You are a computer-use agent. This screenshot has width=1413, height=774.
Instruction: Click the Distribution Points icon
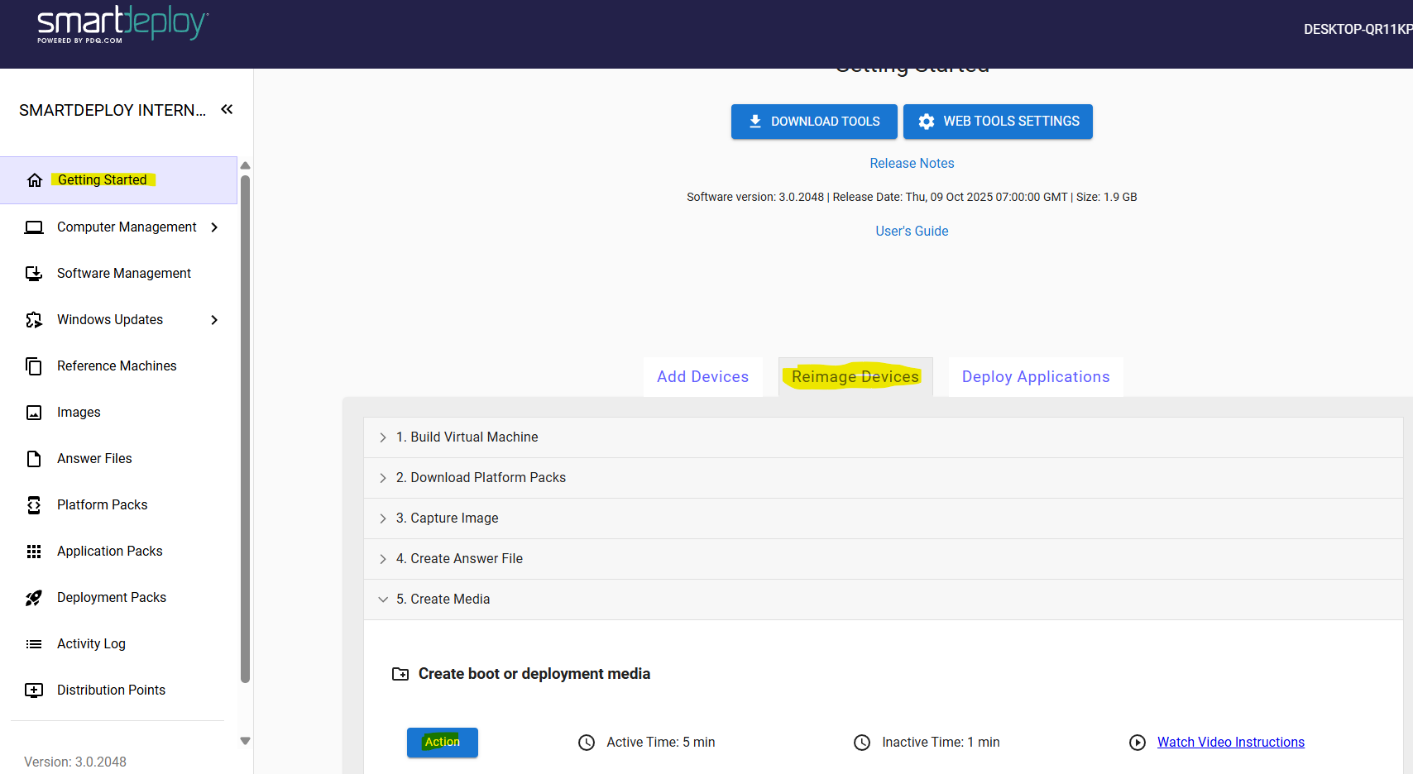click(34, 690)
